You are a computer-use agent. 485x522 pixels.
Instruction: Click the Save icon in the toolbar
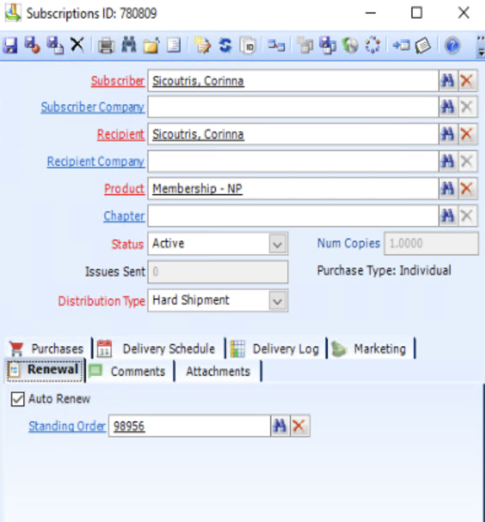(x=10, y=45)
